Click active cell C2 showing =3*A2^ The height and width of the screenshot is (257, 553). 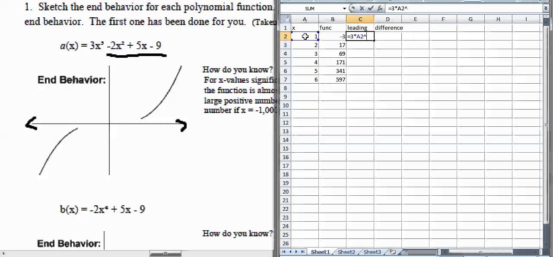click(x=360, y=36)
